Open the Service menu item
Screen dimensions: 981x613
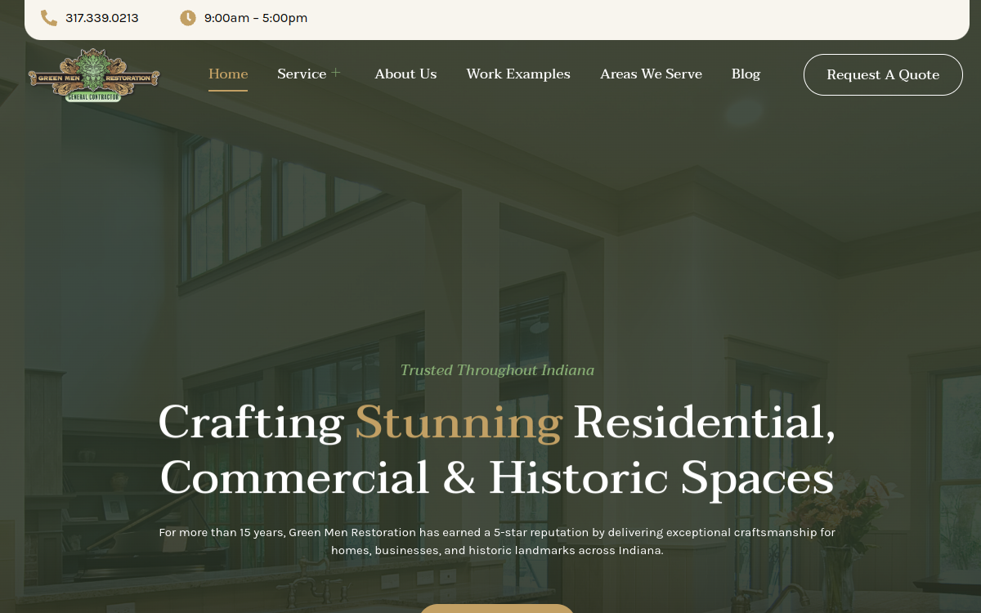click(302, 74)
